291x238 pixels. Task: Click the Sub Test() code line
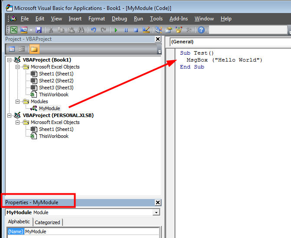tap(197, 53)
